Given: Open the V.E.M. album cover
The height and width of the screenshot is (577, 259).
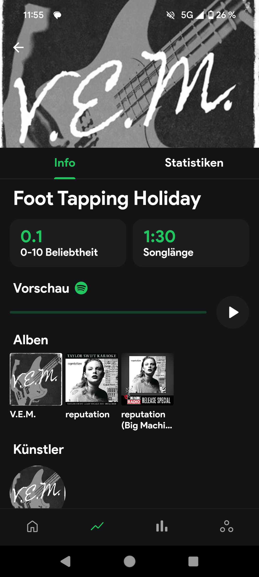Looking at the screenshot, I should 36,379.
